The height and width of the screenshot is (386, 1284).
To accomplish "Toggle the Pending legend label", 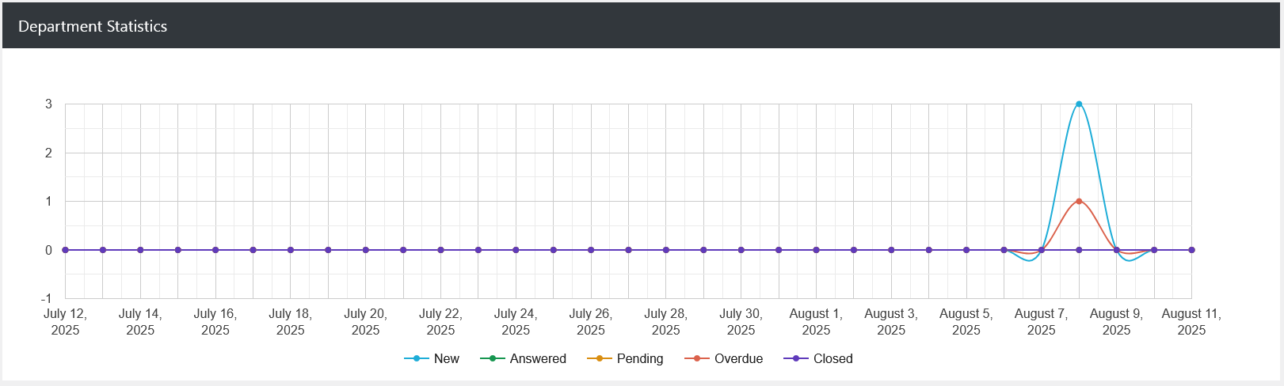I will (x=639, y=358).
